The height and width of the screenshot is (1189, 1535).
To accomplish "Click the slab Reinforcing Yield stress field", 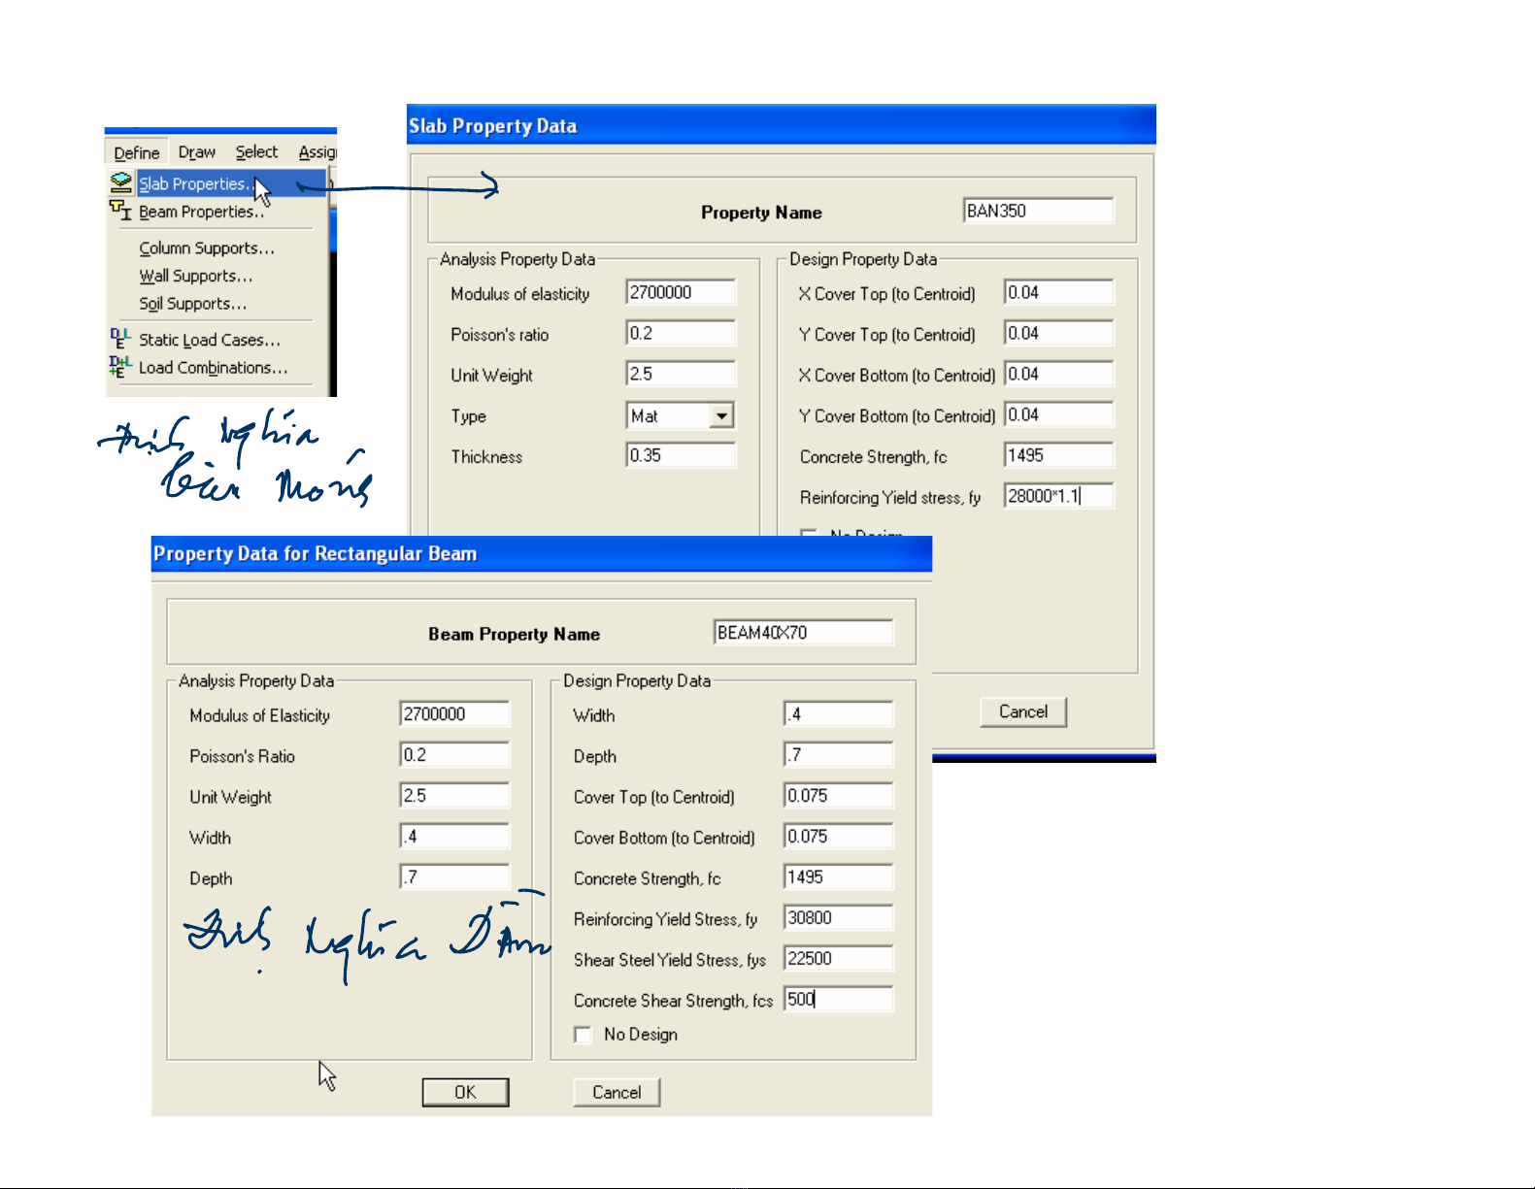I will [x=1058, y=497].
